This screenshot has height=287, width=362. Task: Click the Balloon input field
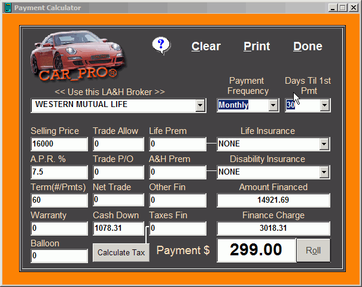pyautogui.click(x=59, y=256)
